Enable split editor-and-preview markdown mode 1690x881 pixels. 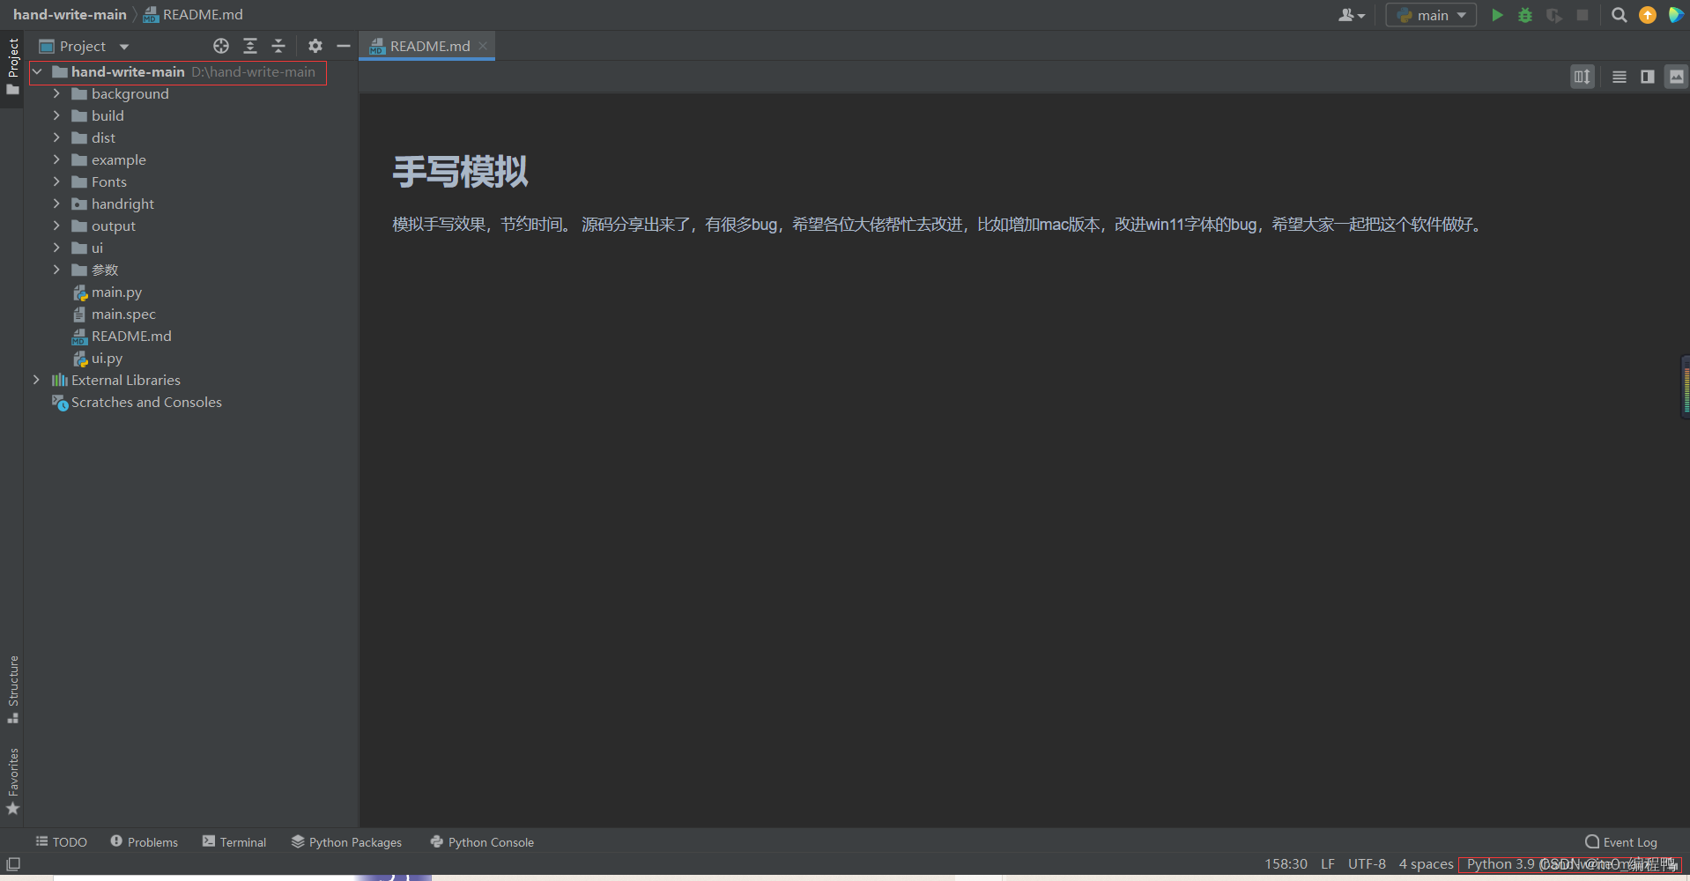tap(1647, 77)
